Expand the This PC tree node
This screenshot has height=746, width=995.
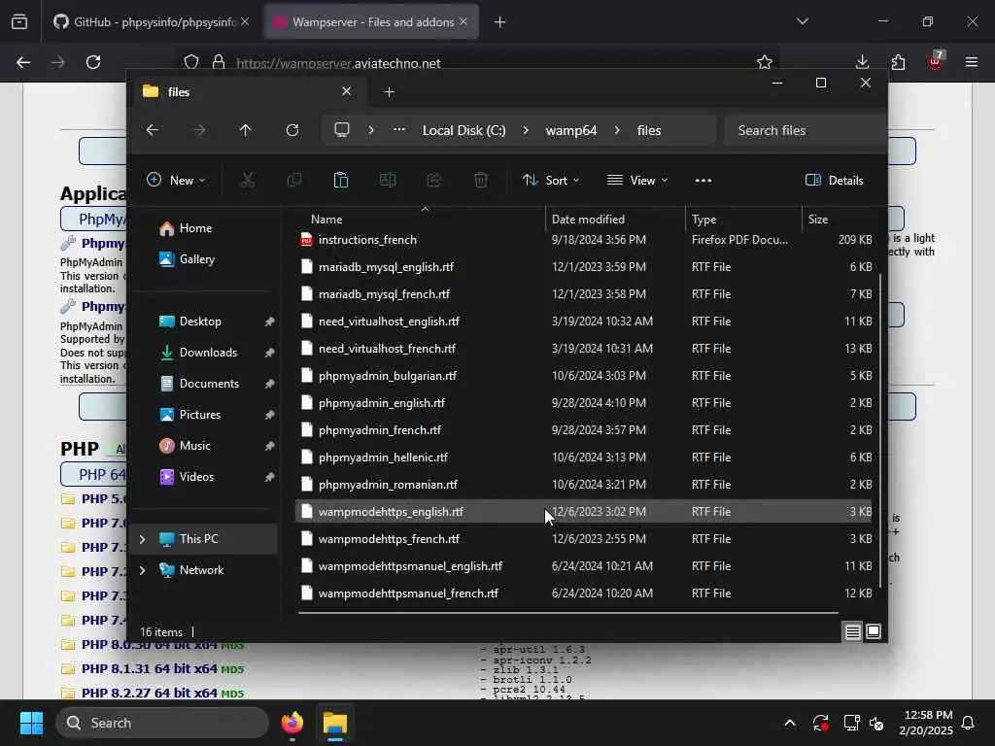click(x=142, y=538)
